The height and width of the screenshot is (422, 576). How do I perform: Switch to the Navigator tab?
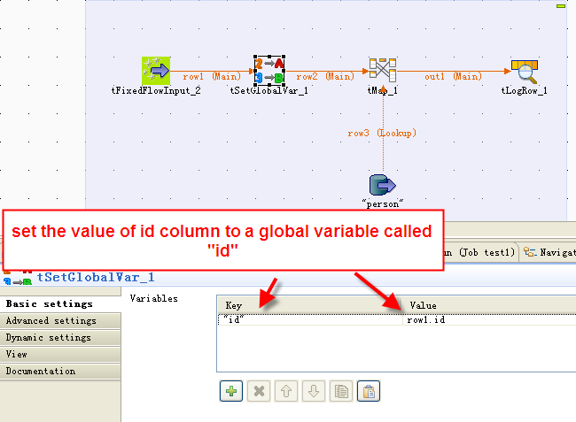(549, 253)
